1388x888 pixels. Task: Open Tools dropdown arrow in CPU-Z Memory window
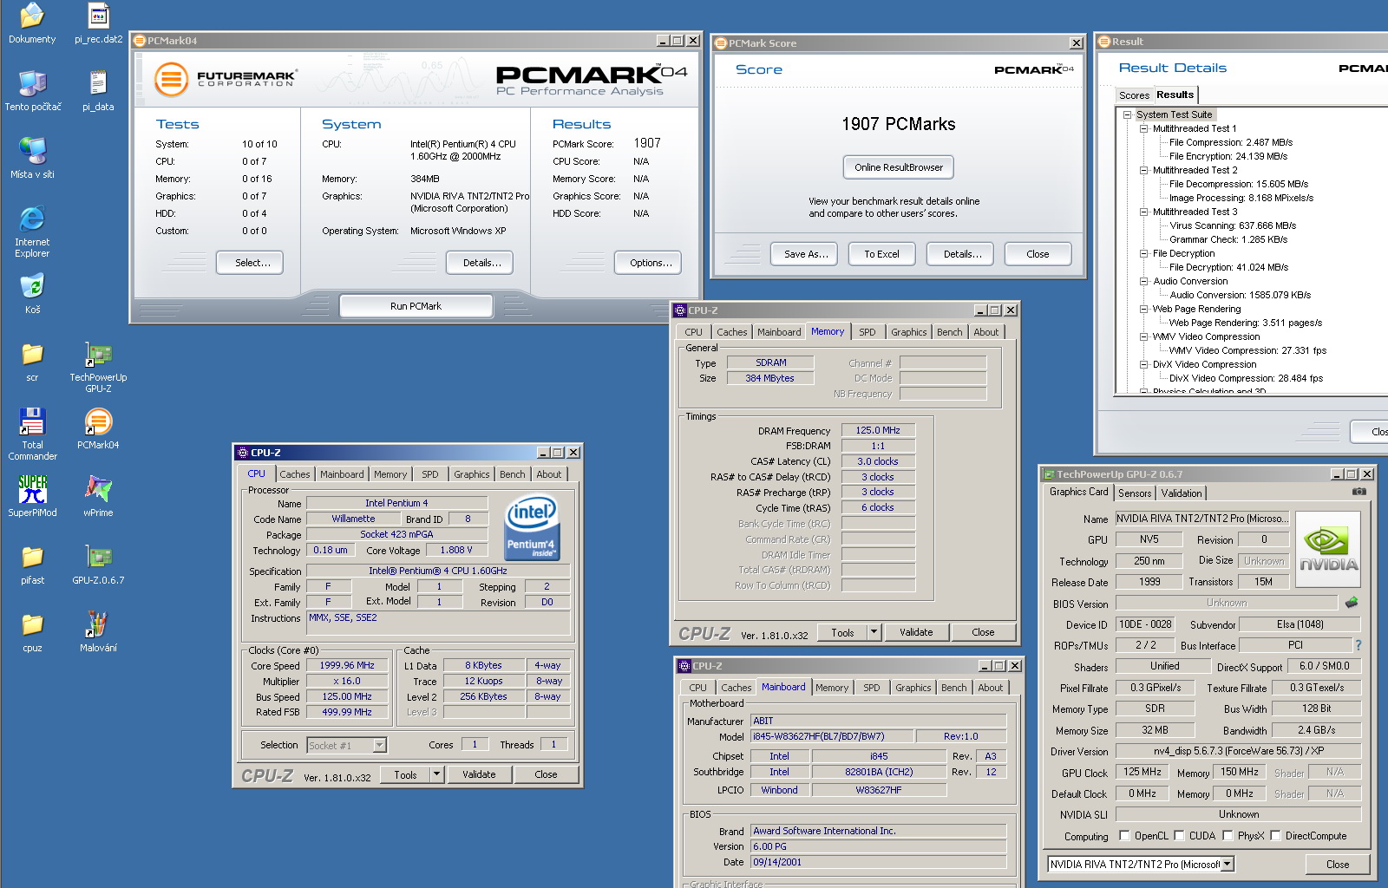click(x=874, y=632)
